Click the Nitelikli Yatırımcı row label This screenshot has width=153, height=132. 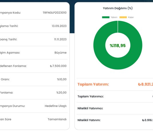click(x=90, y=108)
